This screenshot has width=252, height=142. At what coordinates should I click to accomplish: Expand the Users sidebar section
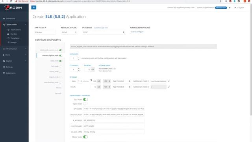click(x=14, y=55)
